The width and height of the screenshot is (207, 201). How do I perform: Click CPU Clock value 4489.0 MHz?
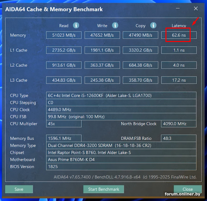click(121, 110)
